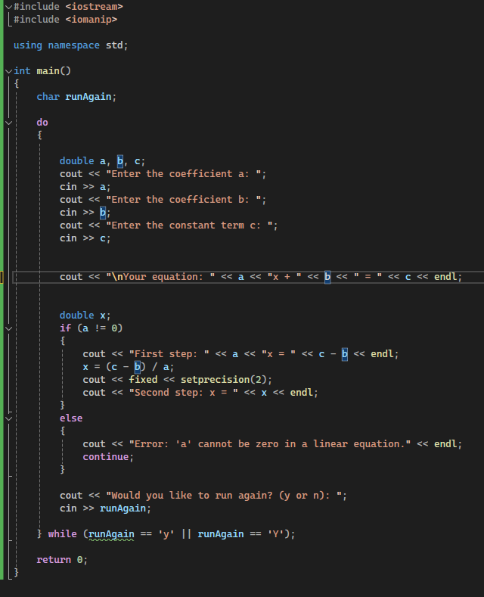Click "Would you like to run again?" string

224,496
